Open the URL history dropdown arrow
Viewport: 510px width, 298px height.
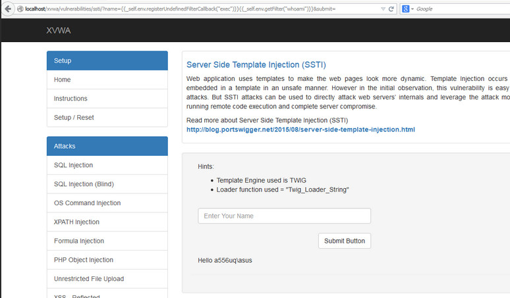(x=383, y=9)
